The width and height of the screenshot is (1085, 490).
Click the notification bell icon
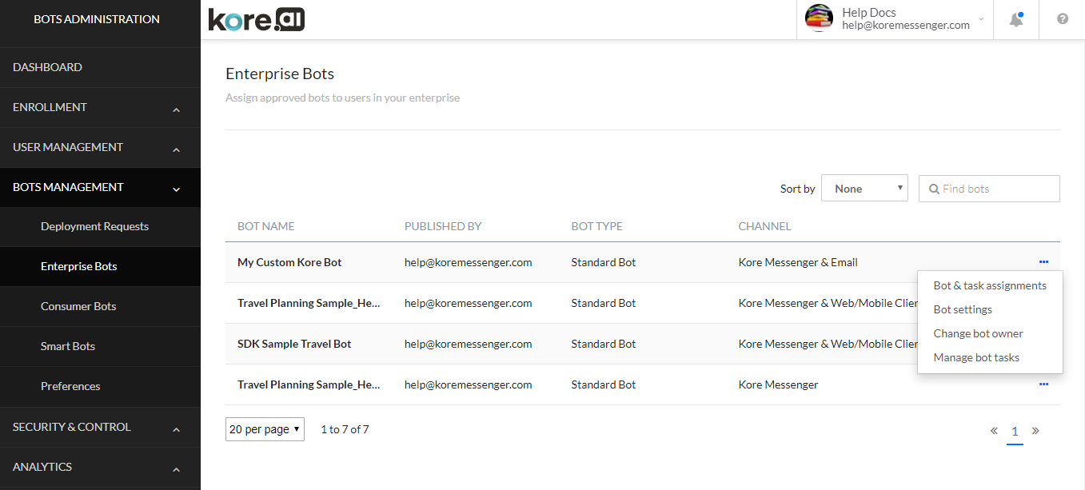point(1016,20)
